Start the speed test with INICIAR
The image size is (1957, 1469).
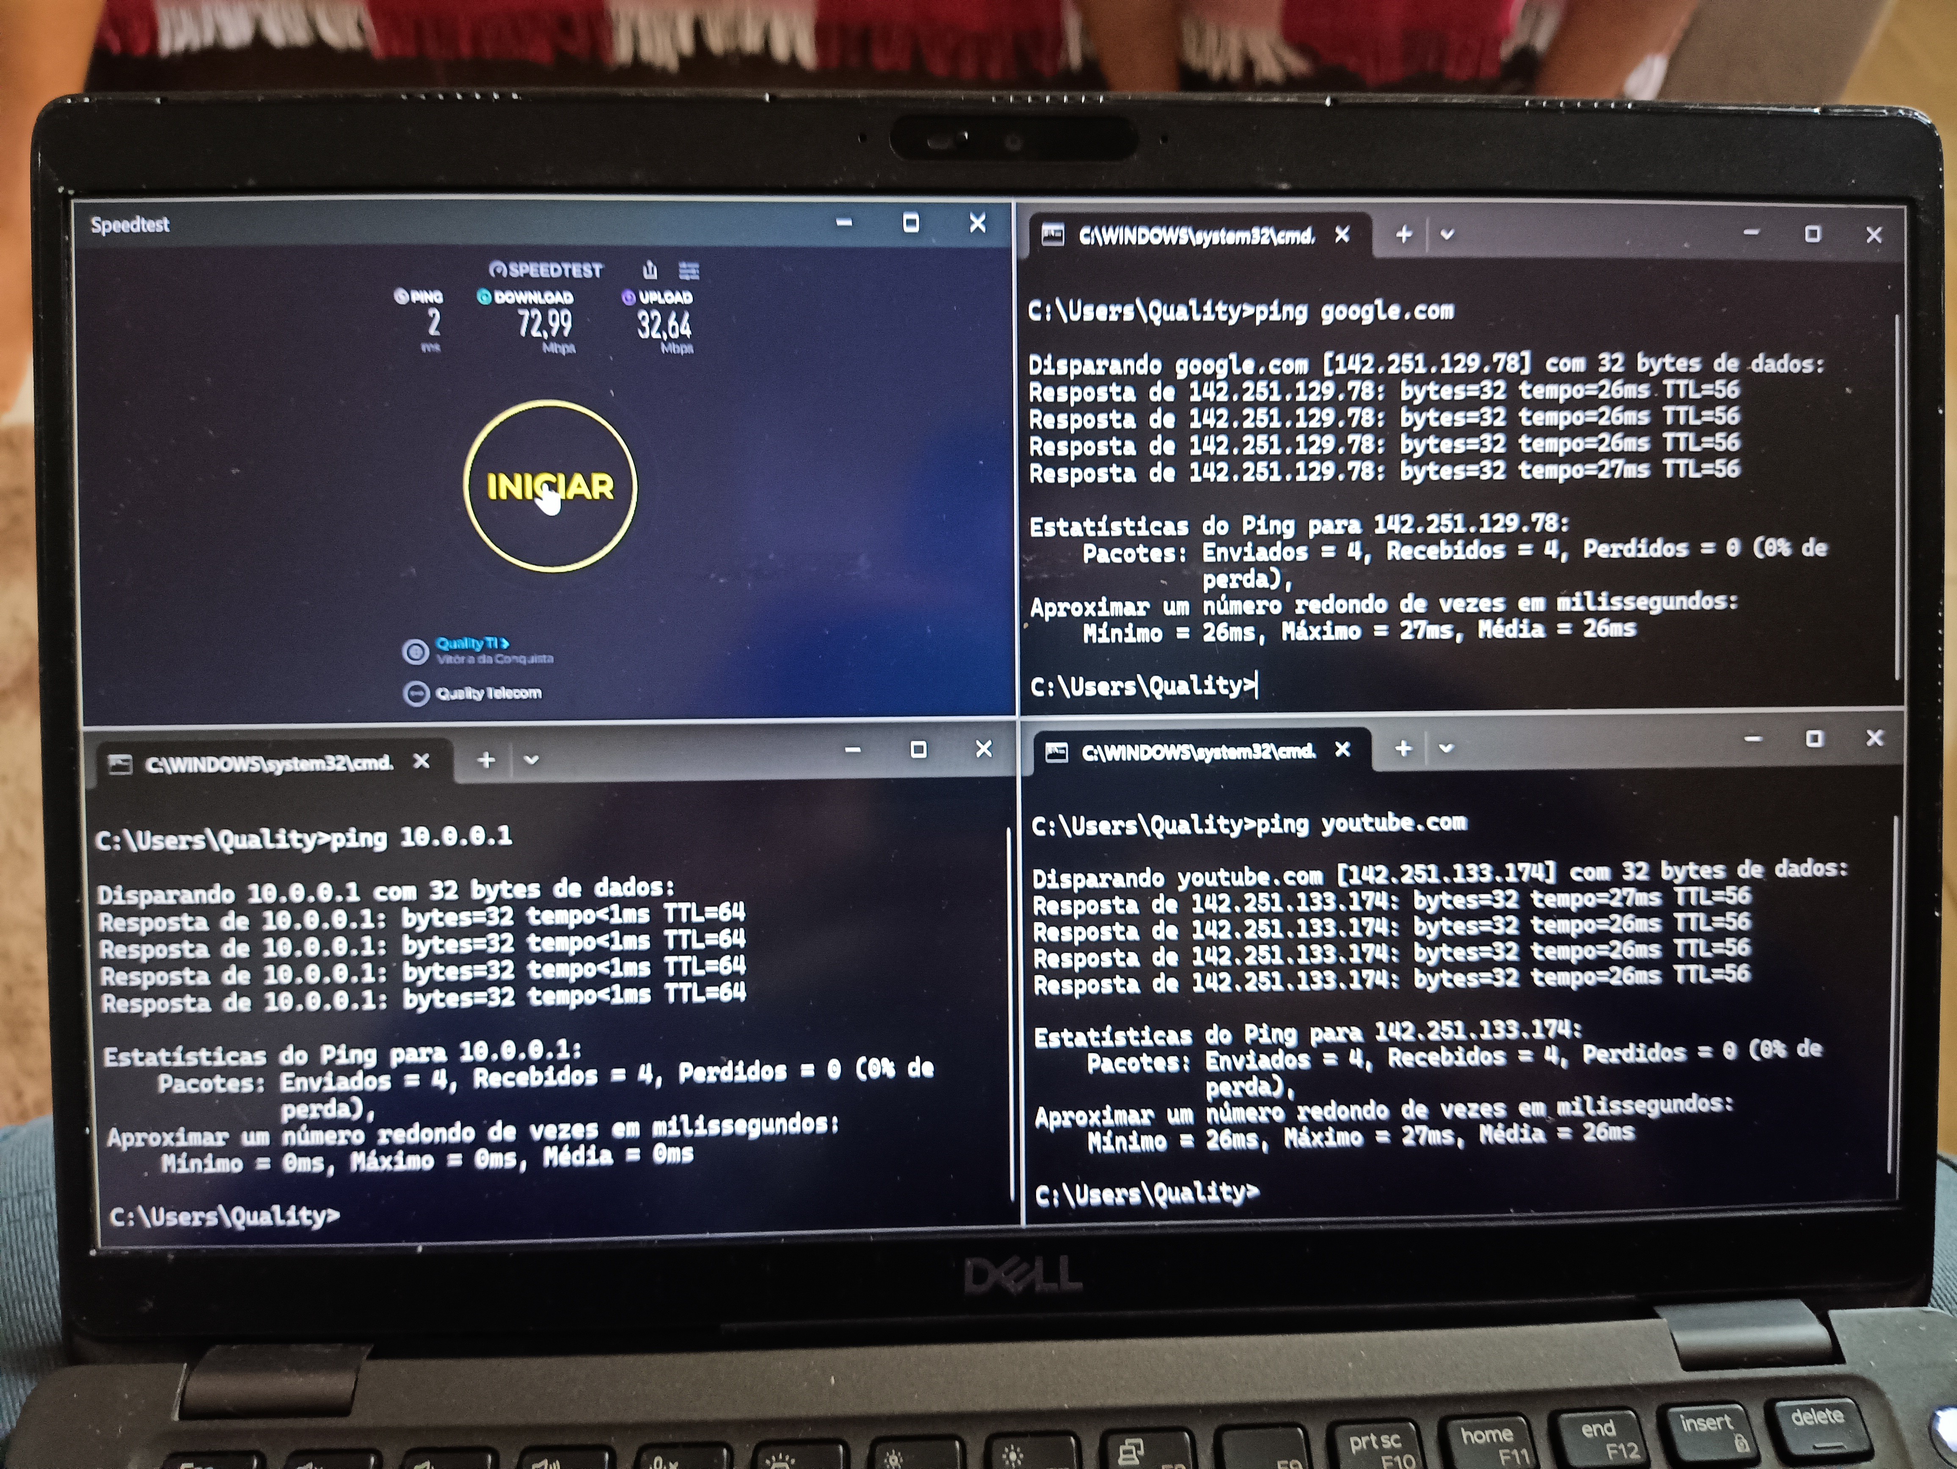[x=549, y=486]
